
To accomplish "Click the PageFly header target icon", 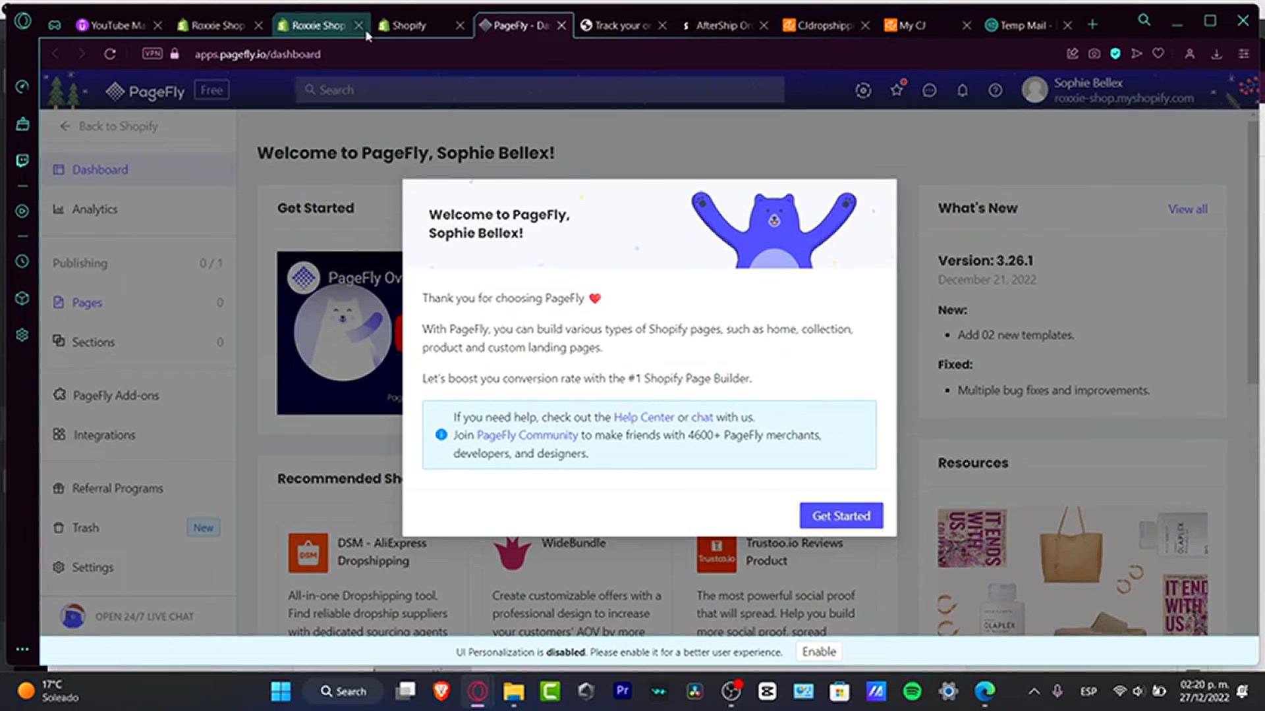I will (863, 91).
